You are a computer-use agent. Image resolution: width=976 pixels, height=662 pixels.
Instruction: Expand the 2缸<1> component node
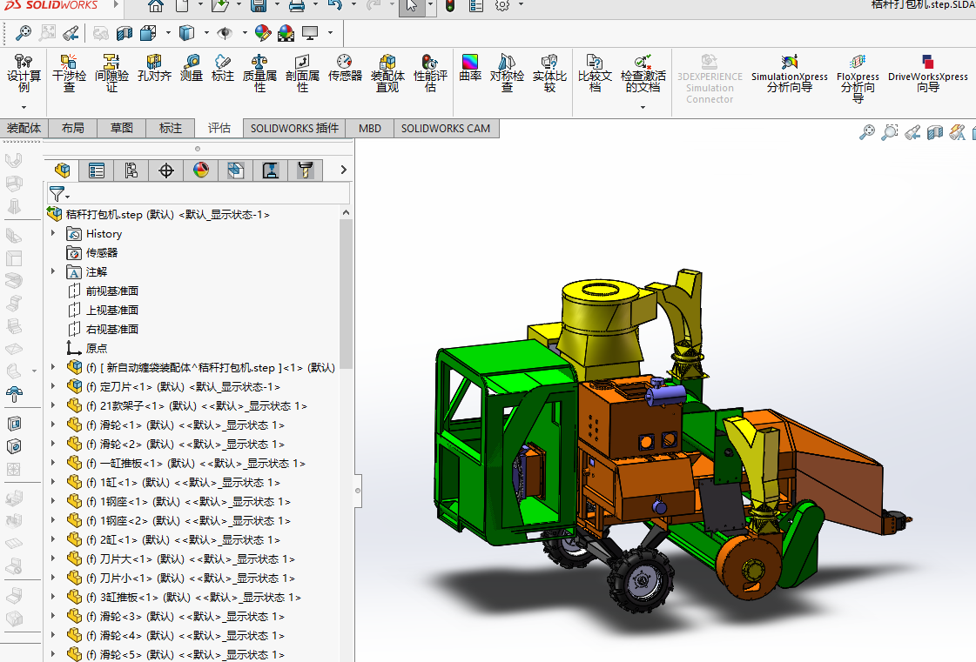[x=53, y=539]
